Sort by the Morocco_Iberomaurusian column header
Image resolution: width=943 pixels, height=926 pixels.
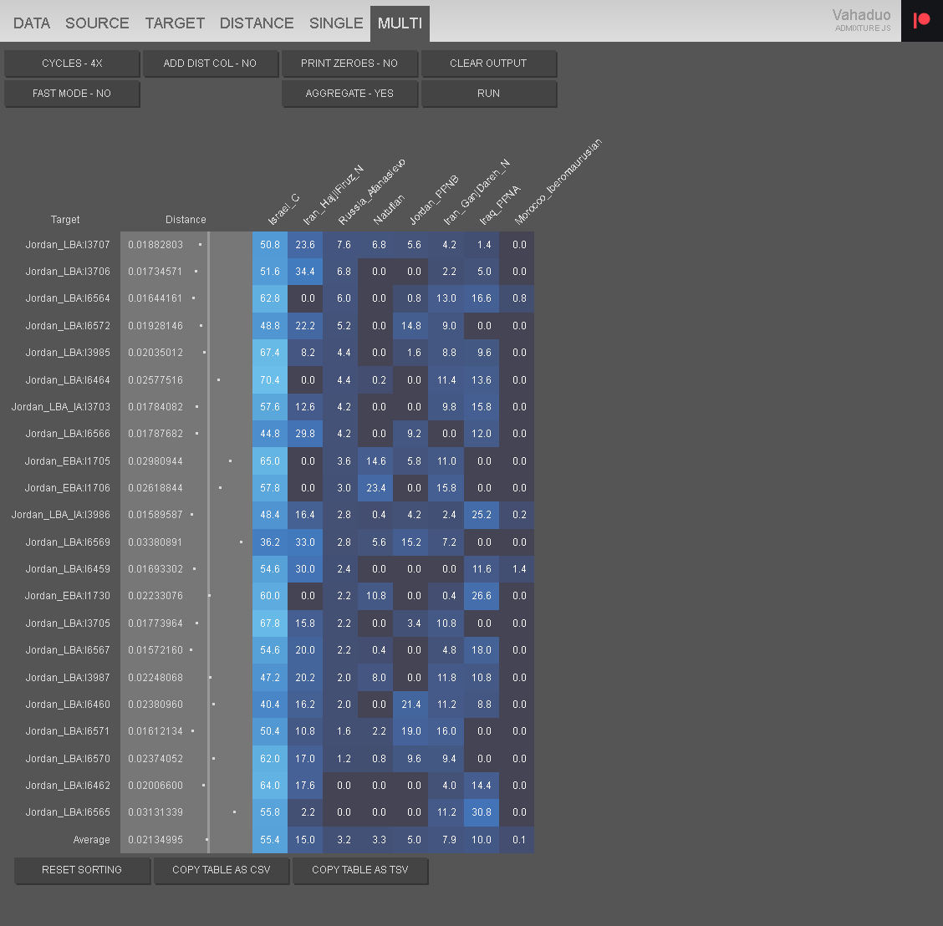coord(558,182)
